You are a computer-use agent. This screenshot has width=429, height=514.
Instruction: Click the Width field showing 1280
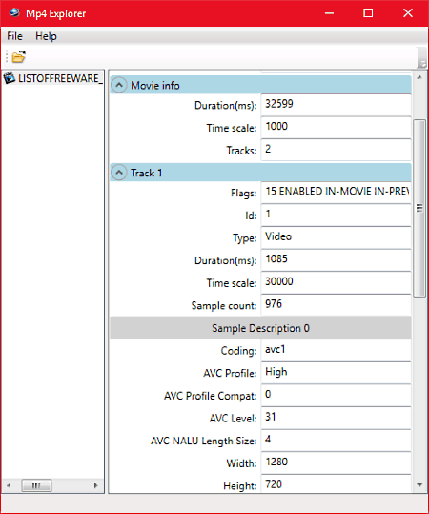pos(336,463)
